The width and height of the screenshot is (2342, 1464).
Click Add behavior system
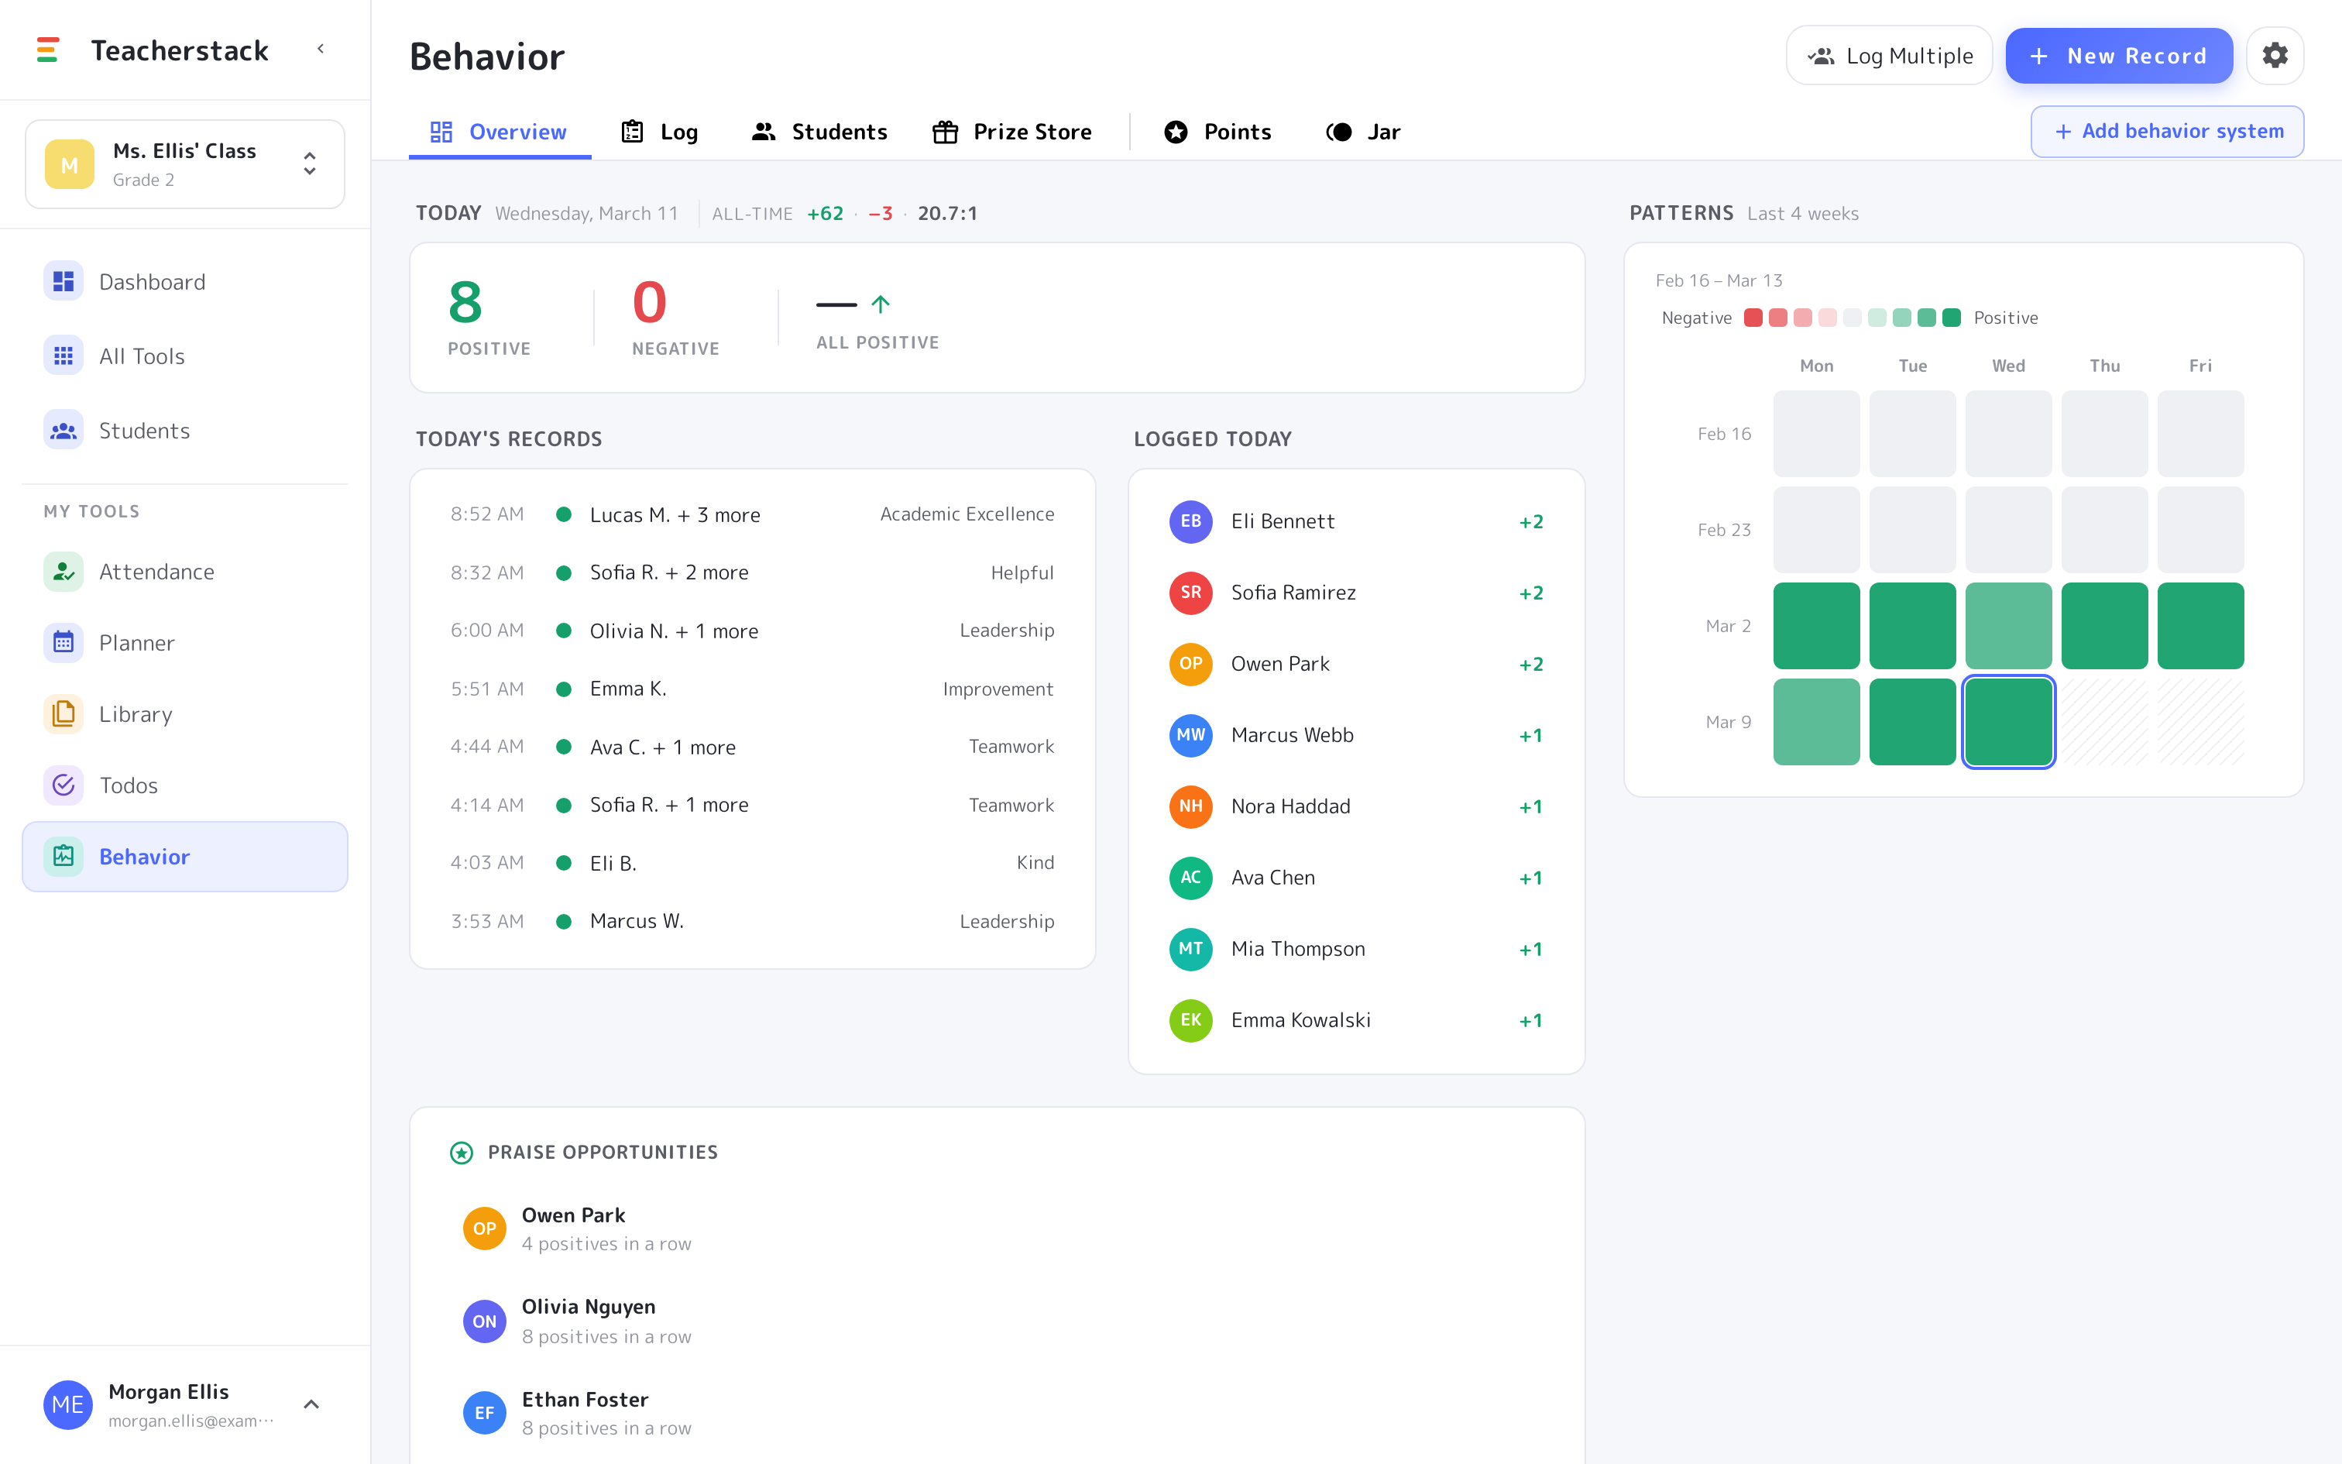tap(2167, 132)
